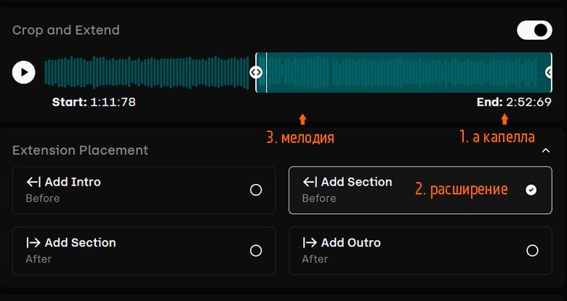Click the Start time value 1:11:78
The height and width of the screenshot is (301, 567).
coord(113,102)
